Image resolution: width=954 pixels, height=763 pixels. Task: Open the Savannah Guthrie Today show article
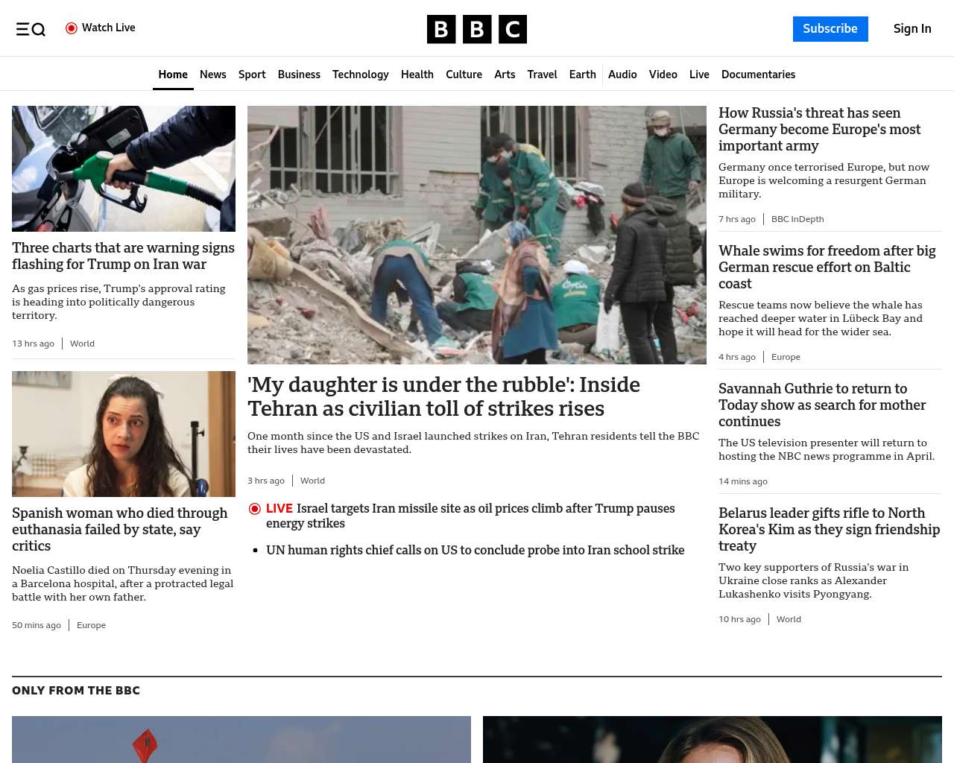click(x=822, y=405)
